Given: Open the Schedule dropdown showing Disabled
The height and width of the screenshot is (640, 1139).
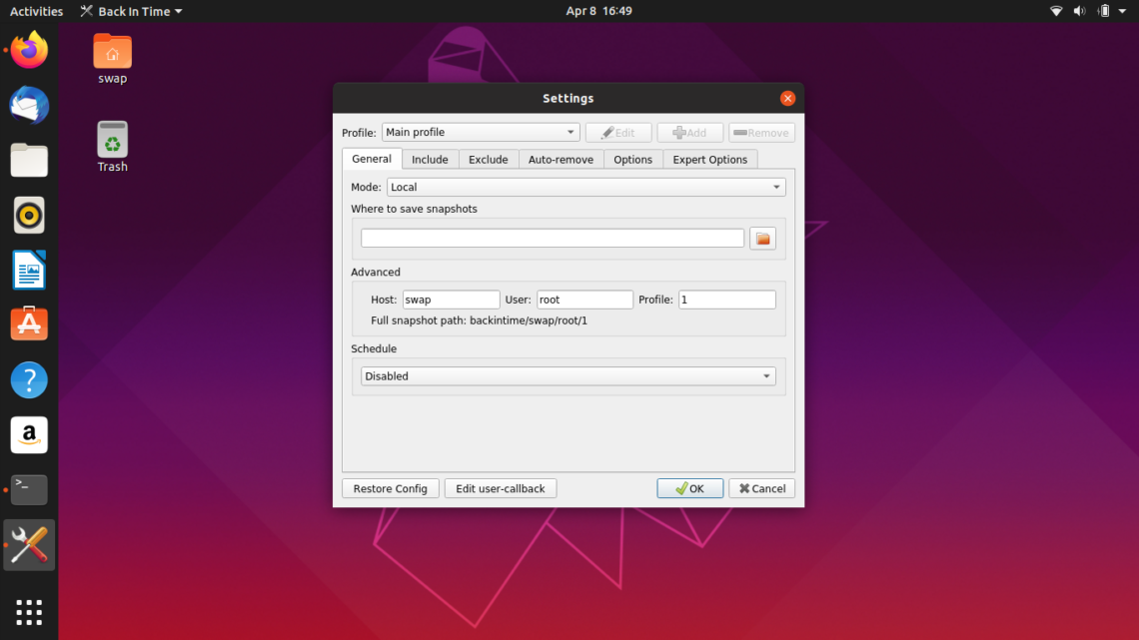Looking at the screenshot, I should (x=568, y=375).
